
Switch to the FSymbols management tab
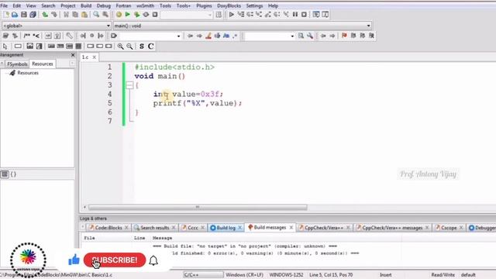(x=17, y=64)
